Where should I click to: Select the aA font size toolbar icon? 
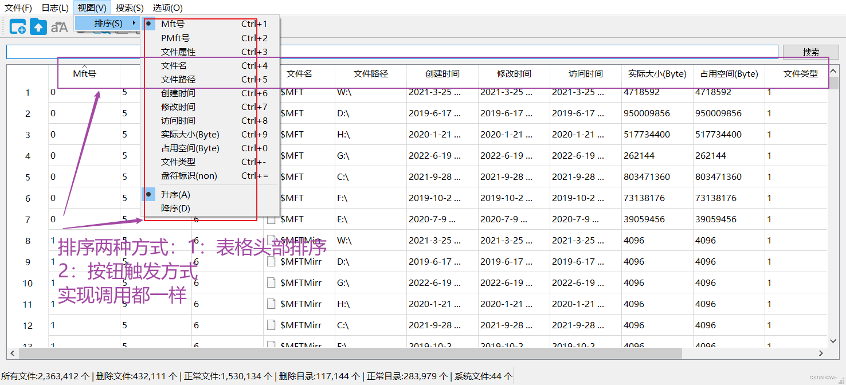tap(60, 26)
